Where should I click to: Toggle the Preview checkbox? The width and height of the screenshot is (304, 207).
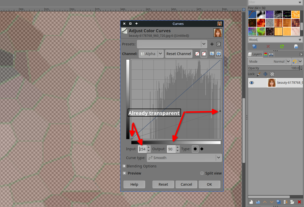[125, 173]
